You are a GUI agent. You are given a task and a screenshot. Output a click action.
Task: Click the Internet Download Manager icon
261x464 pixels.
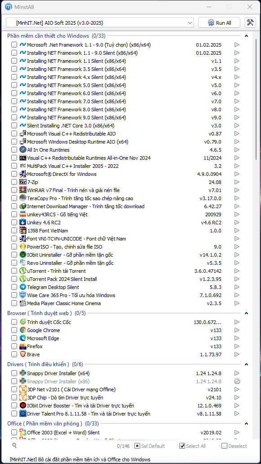pos(23,206)
